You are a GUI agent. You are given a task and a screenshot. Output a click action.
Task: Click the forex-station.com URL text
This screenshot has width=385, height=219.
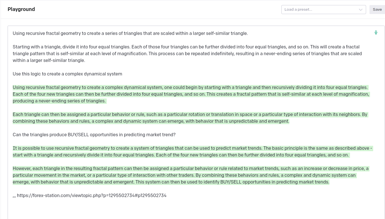91,195
